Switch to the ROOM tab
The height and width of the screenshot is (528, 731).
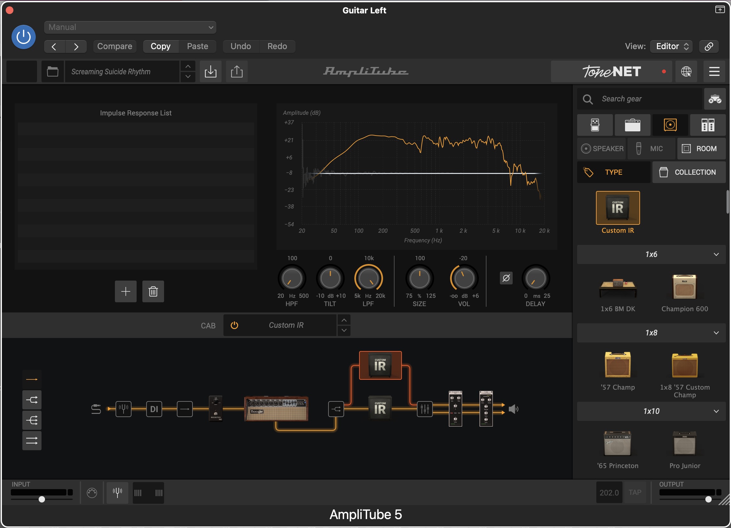(x=701, y=149)
